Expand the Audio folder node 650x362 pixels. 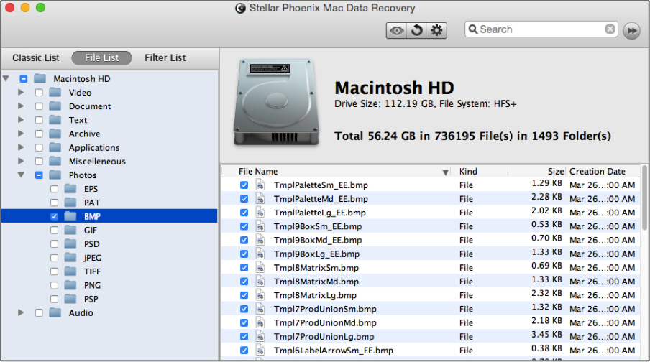(21, 312)
